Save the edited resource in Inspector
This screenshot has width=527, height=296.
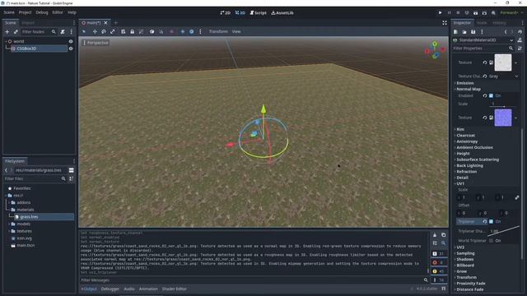pos(473,32)
